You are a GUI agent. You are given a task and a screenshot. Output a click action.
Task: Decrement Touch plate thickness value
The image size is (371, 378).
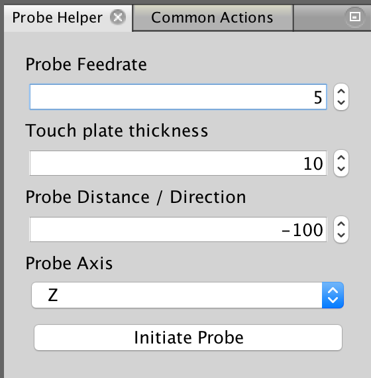click(341, 169)
